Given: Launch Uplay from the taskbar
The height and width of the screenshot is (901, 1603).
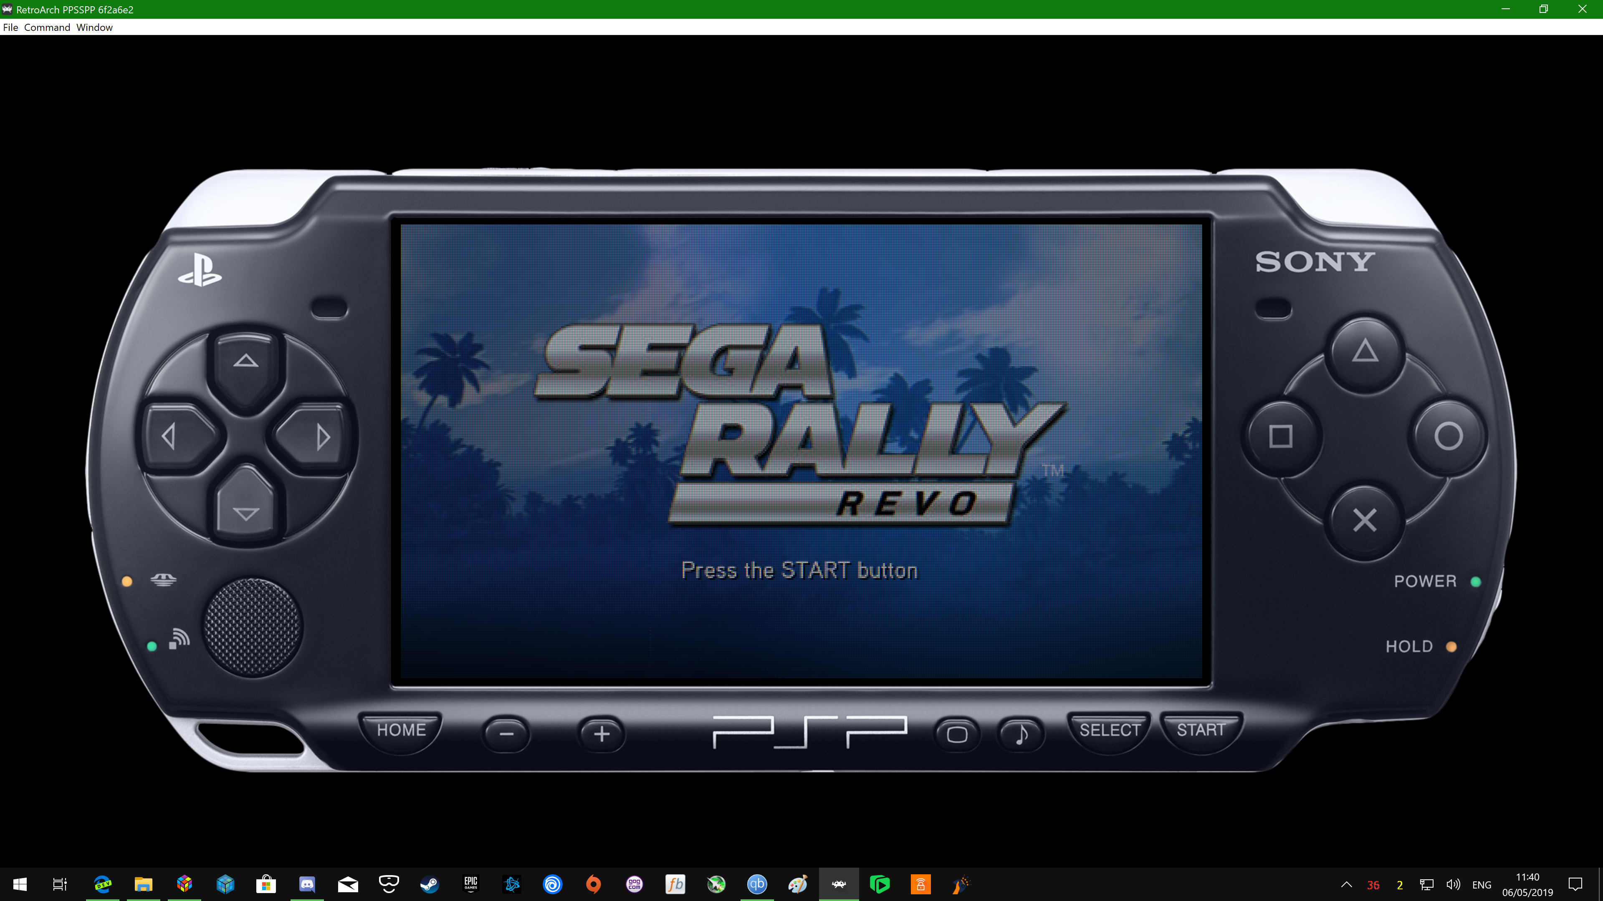Looking at the screenshot, I should point(553,884).
